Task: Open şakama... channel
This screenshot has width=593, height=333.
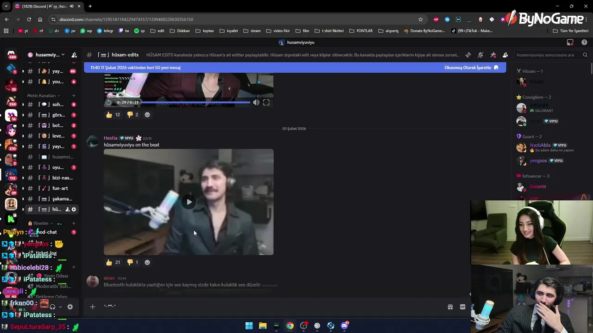Action: point(51,199)
